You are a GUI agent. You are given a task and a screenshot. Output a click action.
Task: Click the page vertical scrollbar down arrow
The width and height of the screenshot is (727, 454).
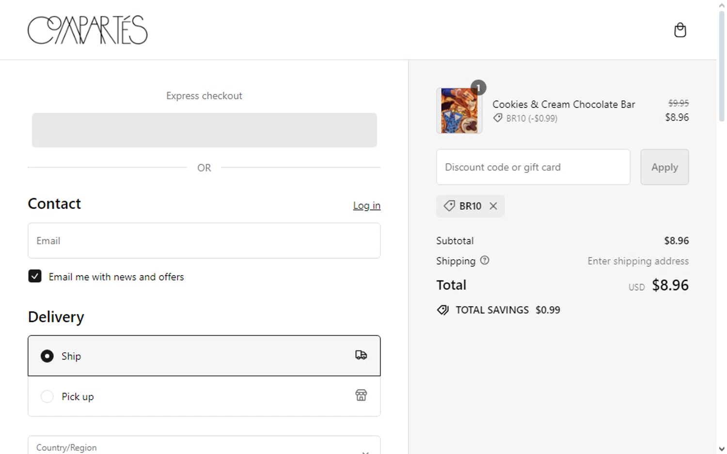[722, 449]
